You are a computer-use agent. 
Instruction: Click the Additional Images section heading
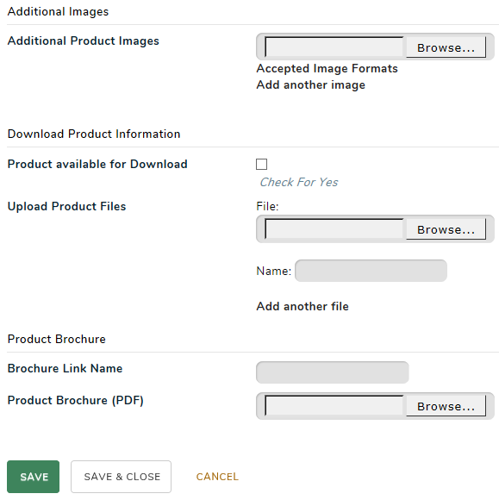pyautogui.click(x=58, y=11)
